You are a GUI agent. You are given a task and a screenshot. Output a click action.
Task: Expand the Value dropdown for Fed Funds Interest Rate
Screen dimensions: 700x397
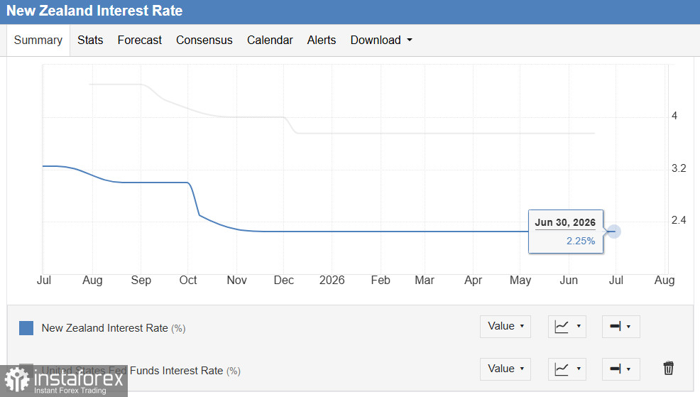point(505,369)
